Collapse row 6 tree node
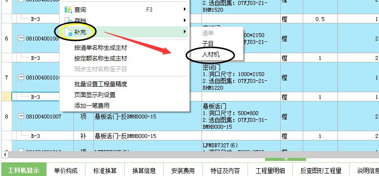This screenshot has height=176, width=379. tap(21, 38)
